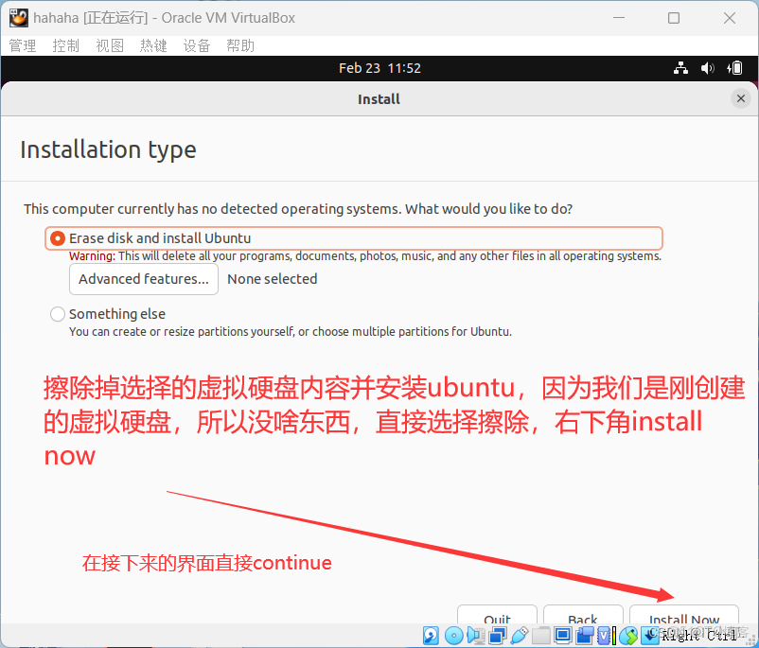The image size is (759, 648).
Task: Click the volume icon in Ubuntu top bar
Action: click(x=708, y=68)
